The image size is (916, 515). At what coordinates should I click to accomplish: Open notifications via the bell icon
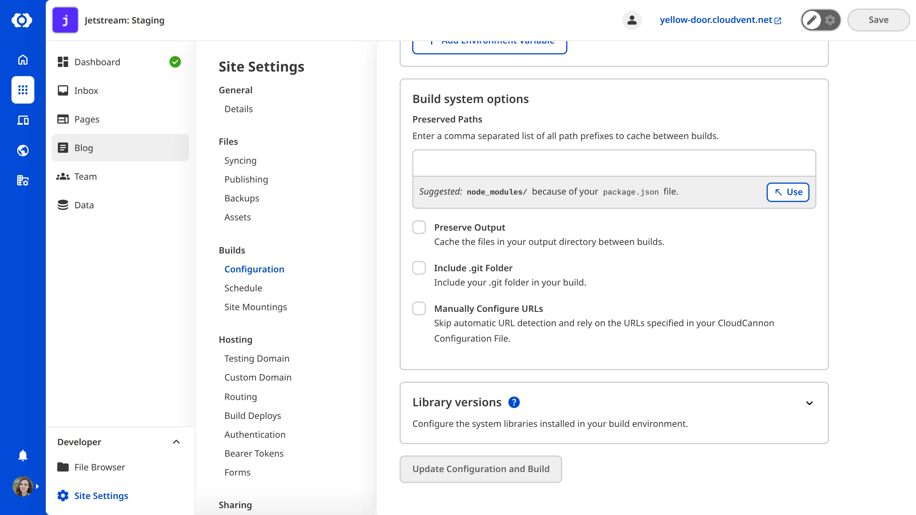(x=22, y=455)
